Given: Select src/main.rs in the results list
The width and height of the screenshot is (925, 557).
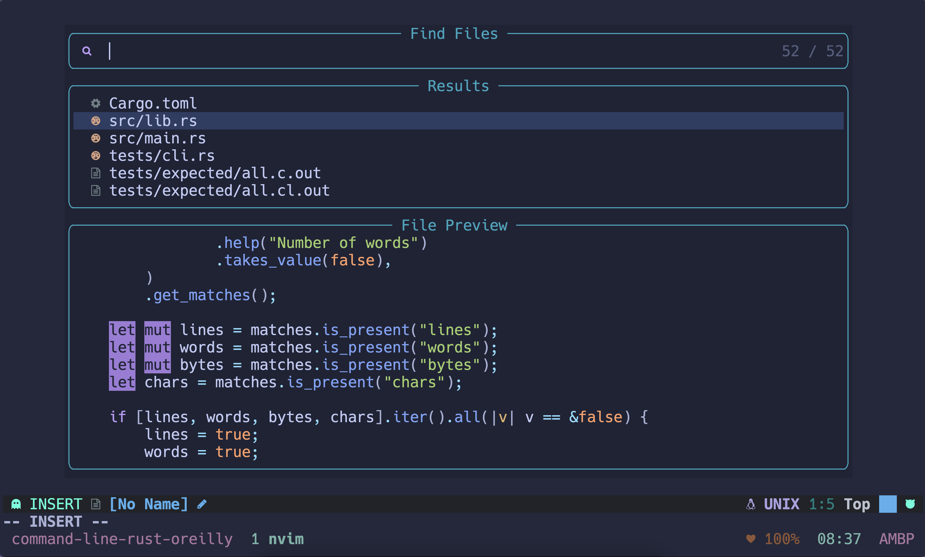Looking at the screenshot, I should (x=157, y=138).
